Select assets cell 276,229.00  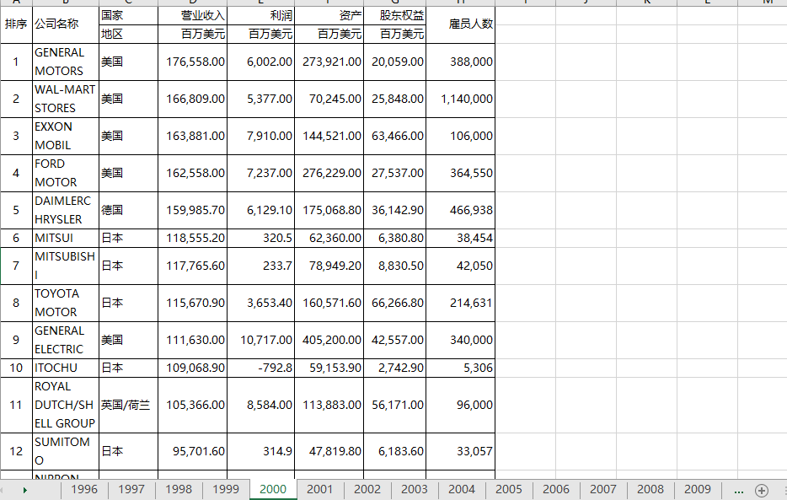pyautogui.click(x=329, y=173)
